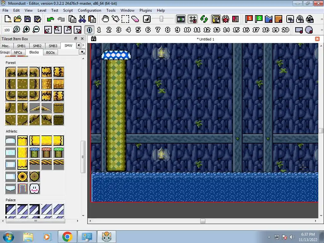Viewport: 324px width, 243px height.
Task: Click the zoom percentage field showing 100
Action: click(x=7, y=30)
